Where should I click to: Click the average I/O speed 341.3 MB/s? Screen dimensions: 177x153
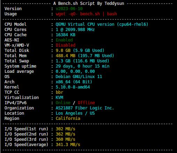click(x=68, y=145)
